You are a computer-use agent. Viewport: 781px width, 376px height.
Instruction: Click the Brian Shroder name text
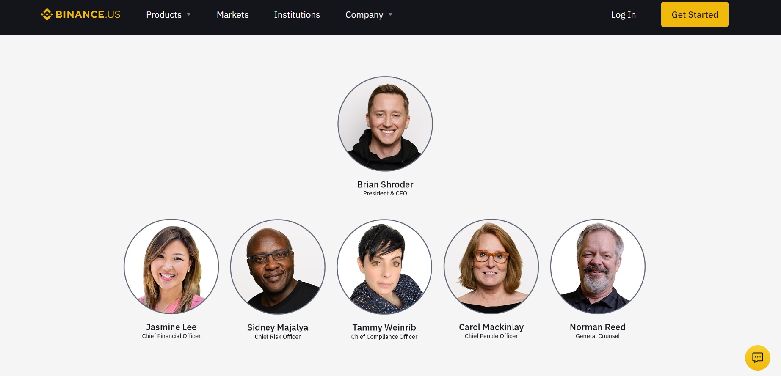[x=385, y=184]
